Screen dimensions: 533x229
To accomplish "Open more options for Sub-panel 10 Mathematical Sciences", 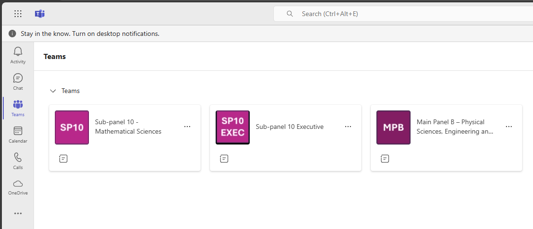I will (x=187, y=126).
